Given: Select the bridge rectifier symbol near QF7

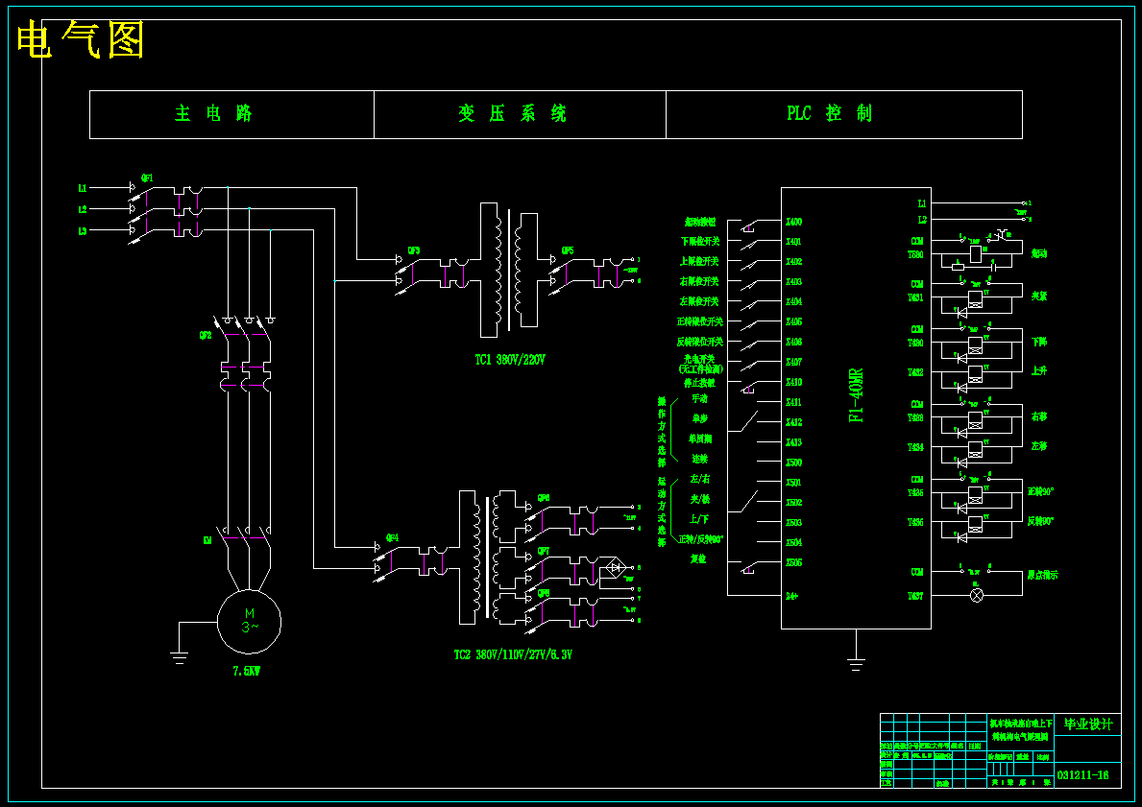Looking at the screenshot, I should 617,568.
